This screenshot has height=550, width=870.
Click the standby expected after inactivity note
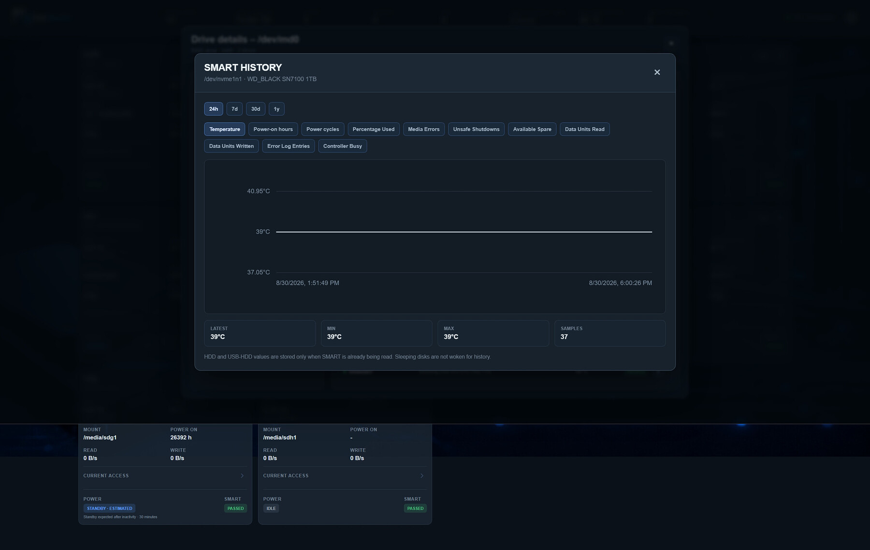(120, 517)
